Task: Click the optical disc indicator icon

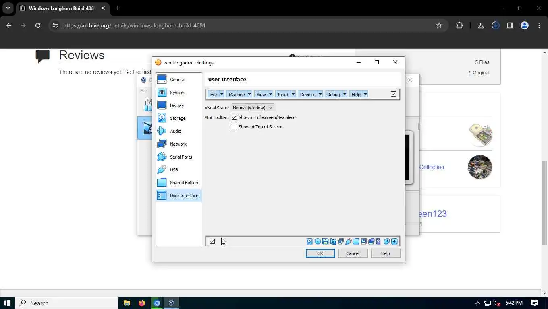Action: 318,241
